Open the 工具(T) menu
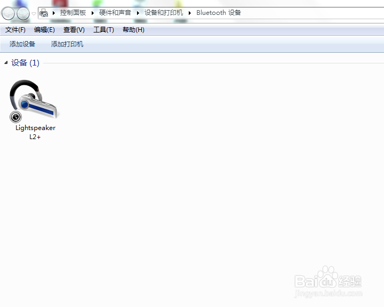Viewport: 384px width, 307px height. pyautogui.click(x=103, y=30)
